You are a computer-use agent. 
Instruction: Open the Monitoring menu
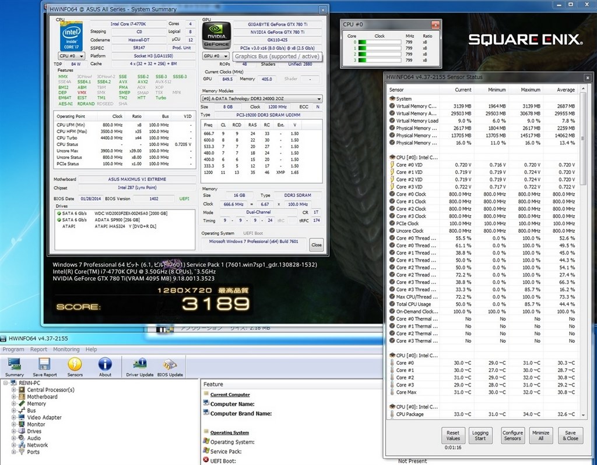click(x=66, y=349)
